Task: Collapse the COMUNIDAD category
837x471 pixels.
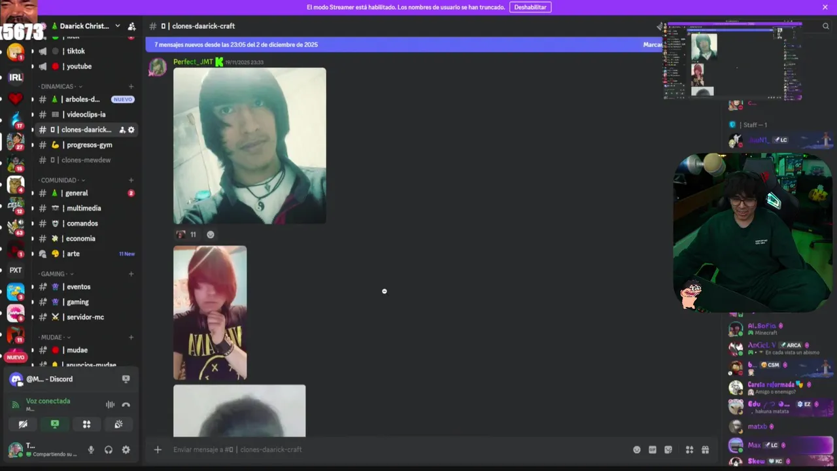Action: tap(61, 180)
